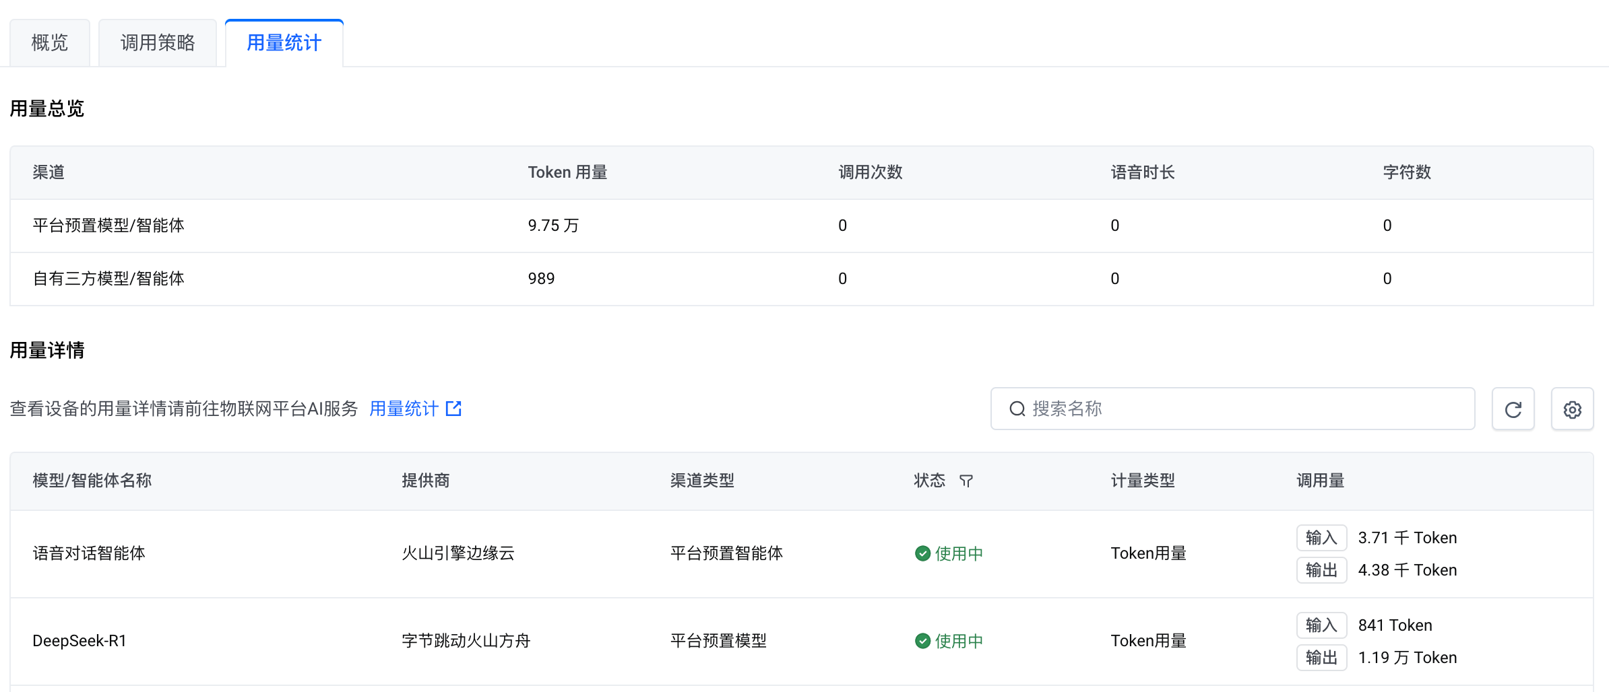Click the 输入 tag in DeepSeek-R1 row
The image size is (1609, 692).
[1321, 625]
